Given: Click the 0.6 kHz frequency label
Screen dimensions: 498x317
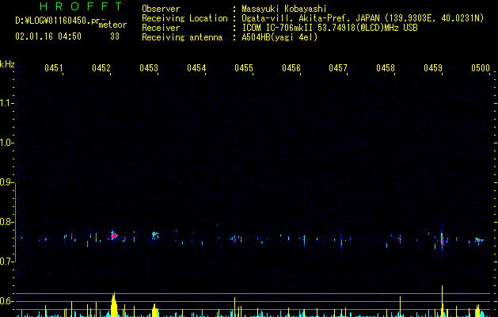Looking at the screenshot, I should [6, 301].
